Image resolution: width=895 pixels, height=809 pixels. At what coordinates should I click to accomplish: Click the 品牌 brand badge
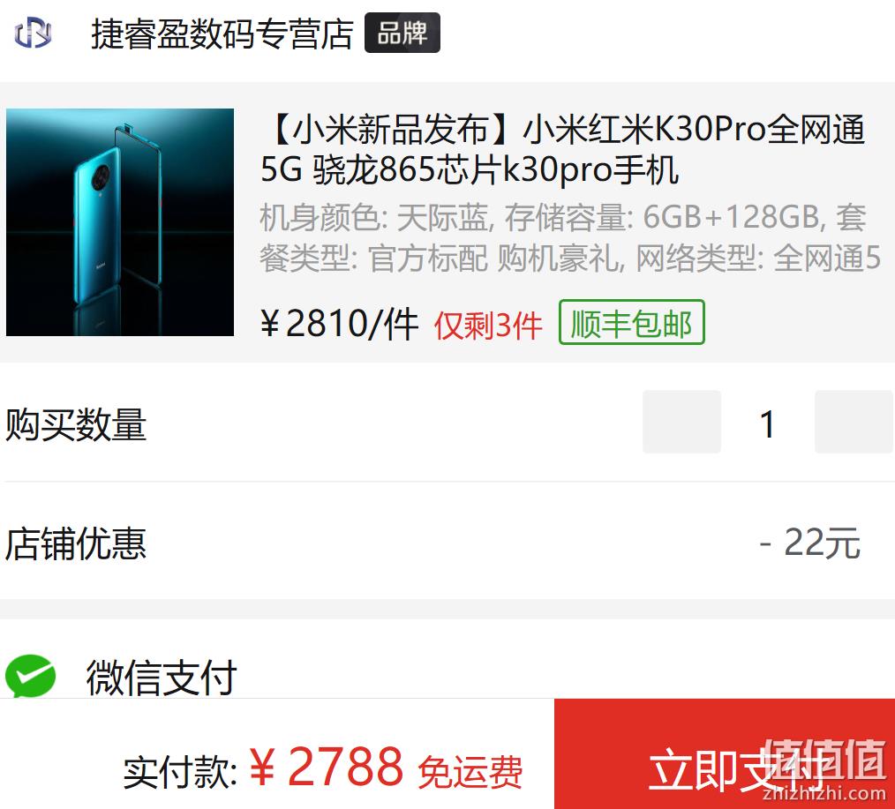(x=402, y=33)
